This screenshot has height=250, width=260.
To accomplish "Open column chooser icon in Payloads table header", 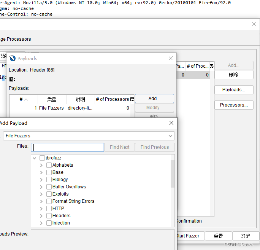I will [x=132, y=99].
